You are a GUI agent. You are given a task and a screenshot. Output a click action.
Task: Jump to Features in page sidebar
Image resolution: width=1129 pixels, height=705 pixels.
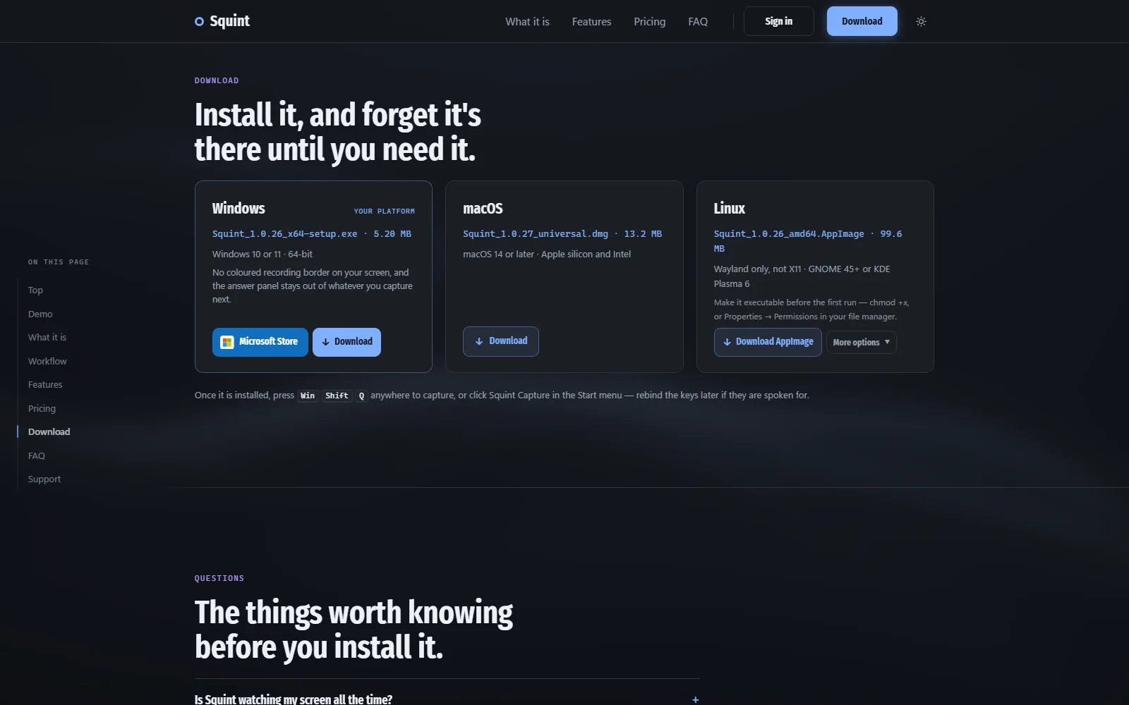click(45, 385)
